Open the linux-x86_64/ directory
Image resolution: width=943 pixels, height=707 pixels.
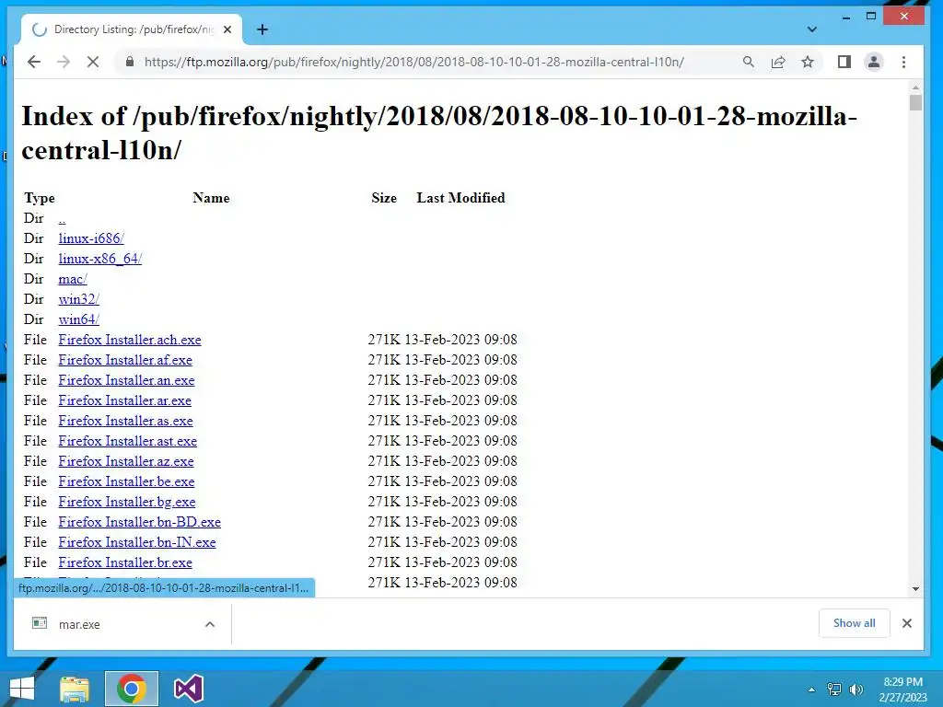coord(99,259)
